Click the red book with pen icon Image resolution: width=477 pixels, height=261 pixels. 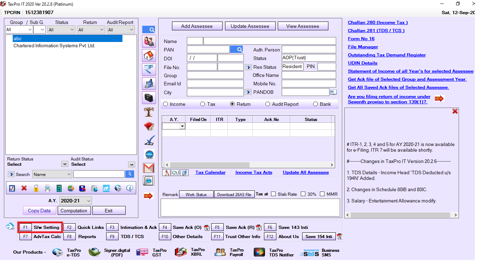pyautogui.click(x=149, y=126)
